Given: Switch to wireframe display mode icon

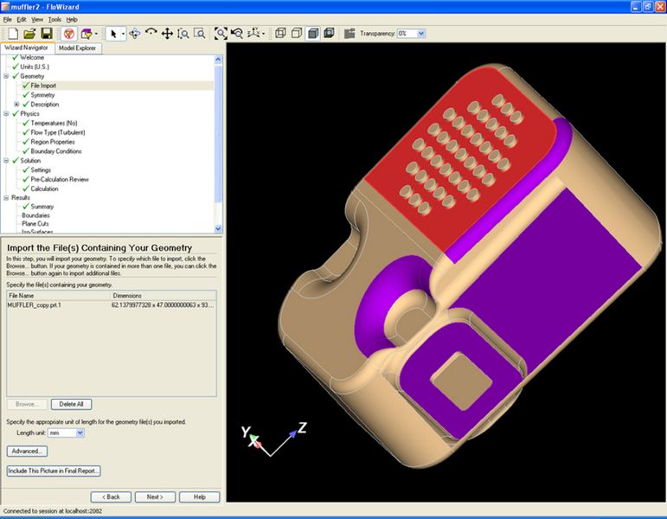Looking at the screenshot, I should [280, 33].
